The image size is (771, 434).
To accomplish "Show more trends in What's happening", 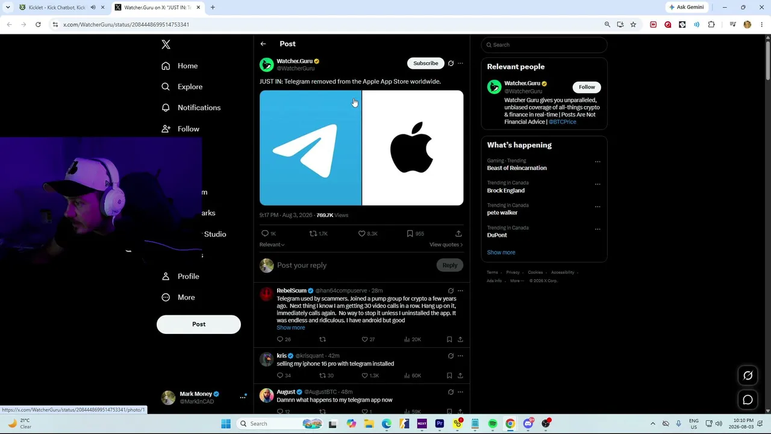I will tap(501, 253).
